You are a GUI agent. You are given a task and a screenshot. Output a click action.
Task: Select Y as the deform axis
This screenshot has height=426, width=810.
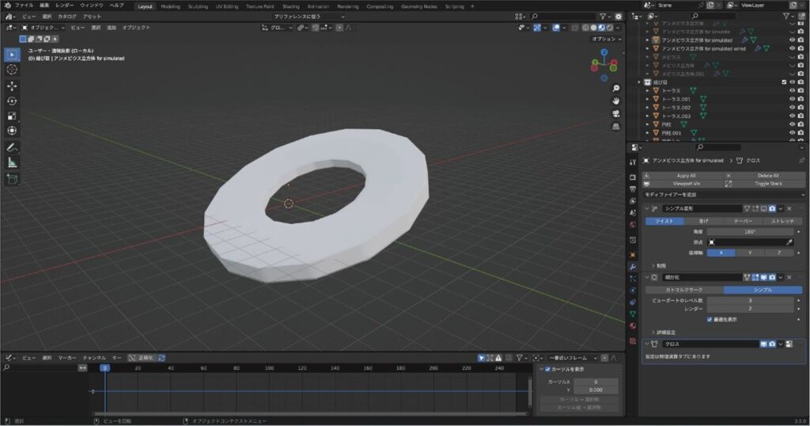750,253
